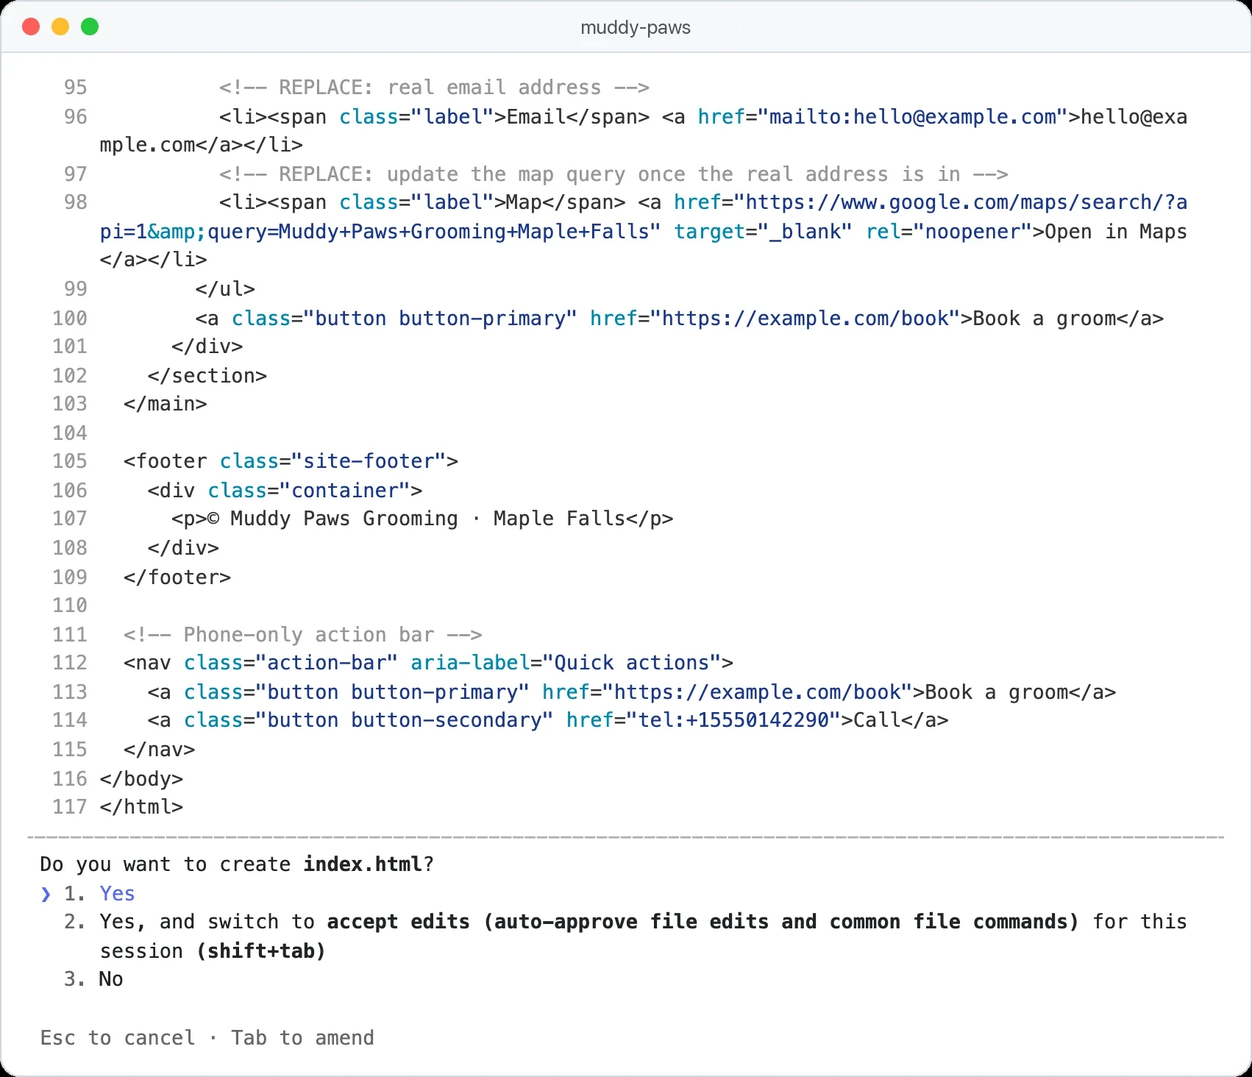Click the "button button-secondary" class value
The height and width of the screenshot is (1077, 1252).
pyautogui.click(x=404, y=720)
